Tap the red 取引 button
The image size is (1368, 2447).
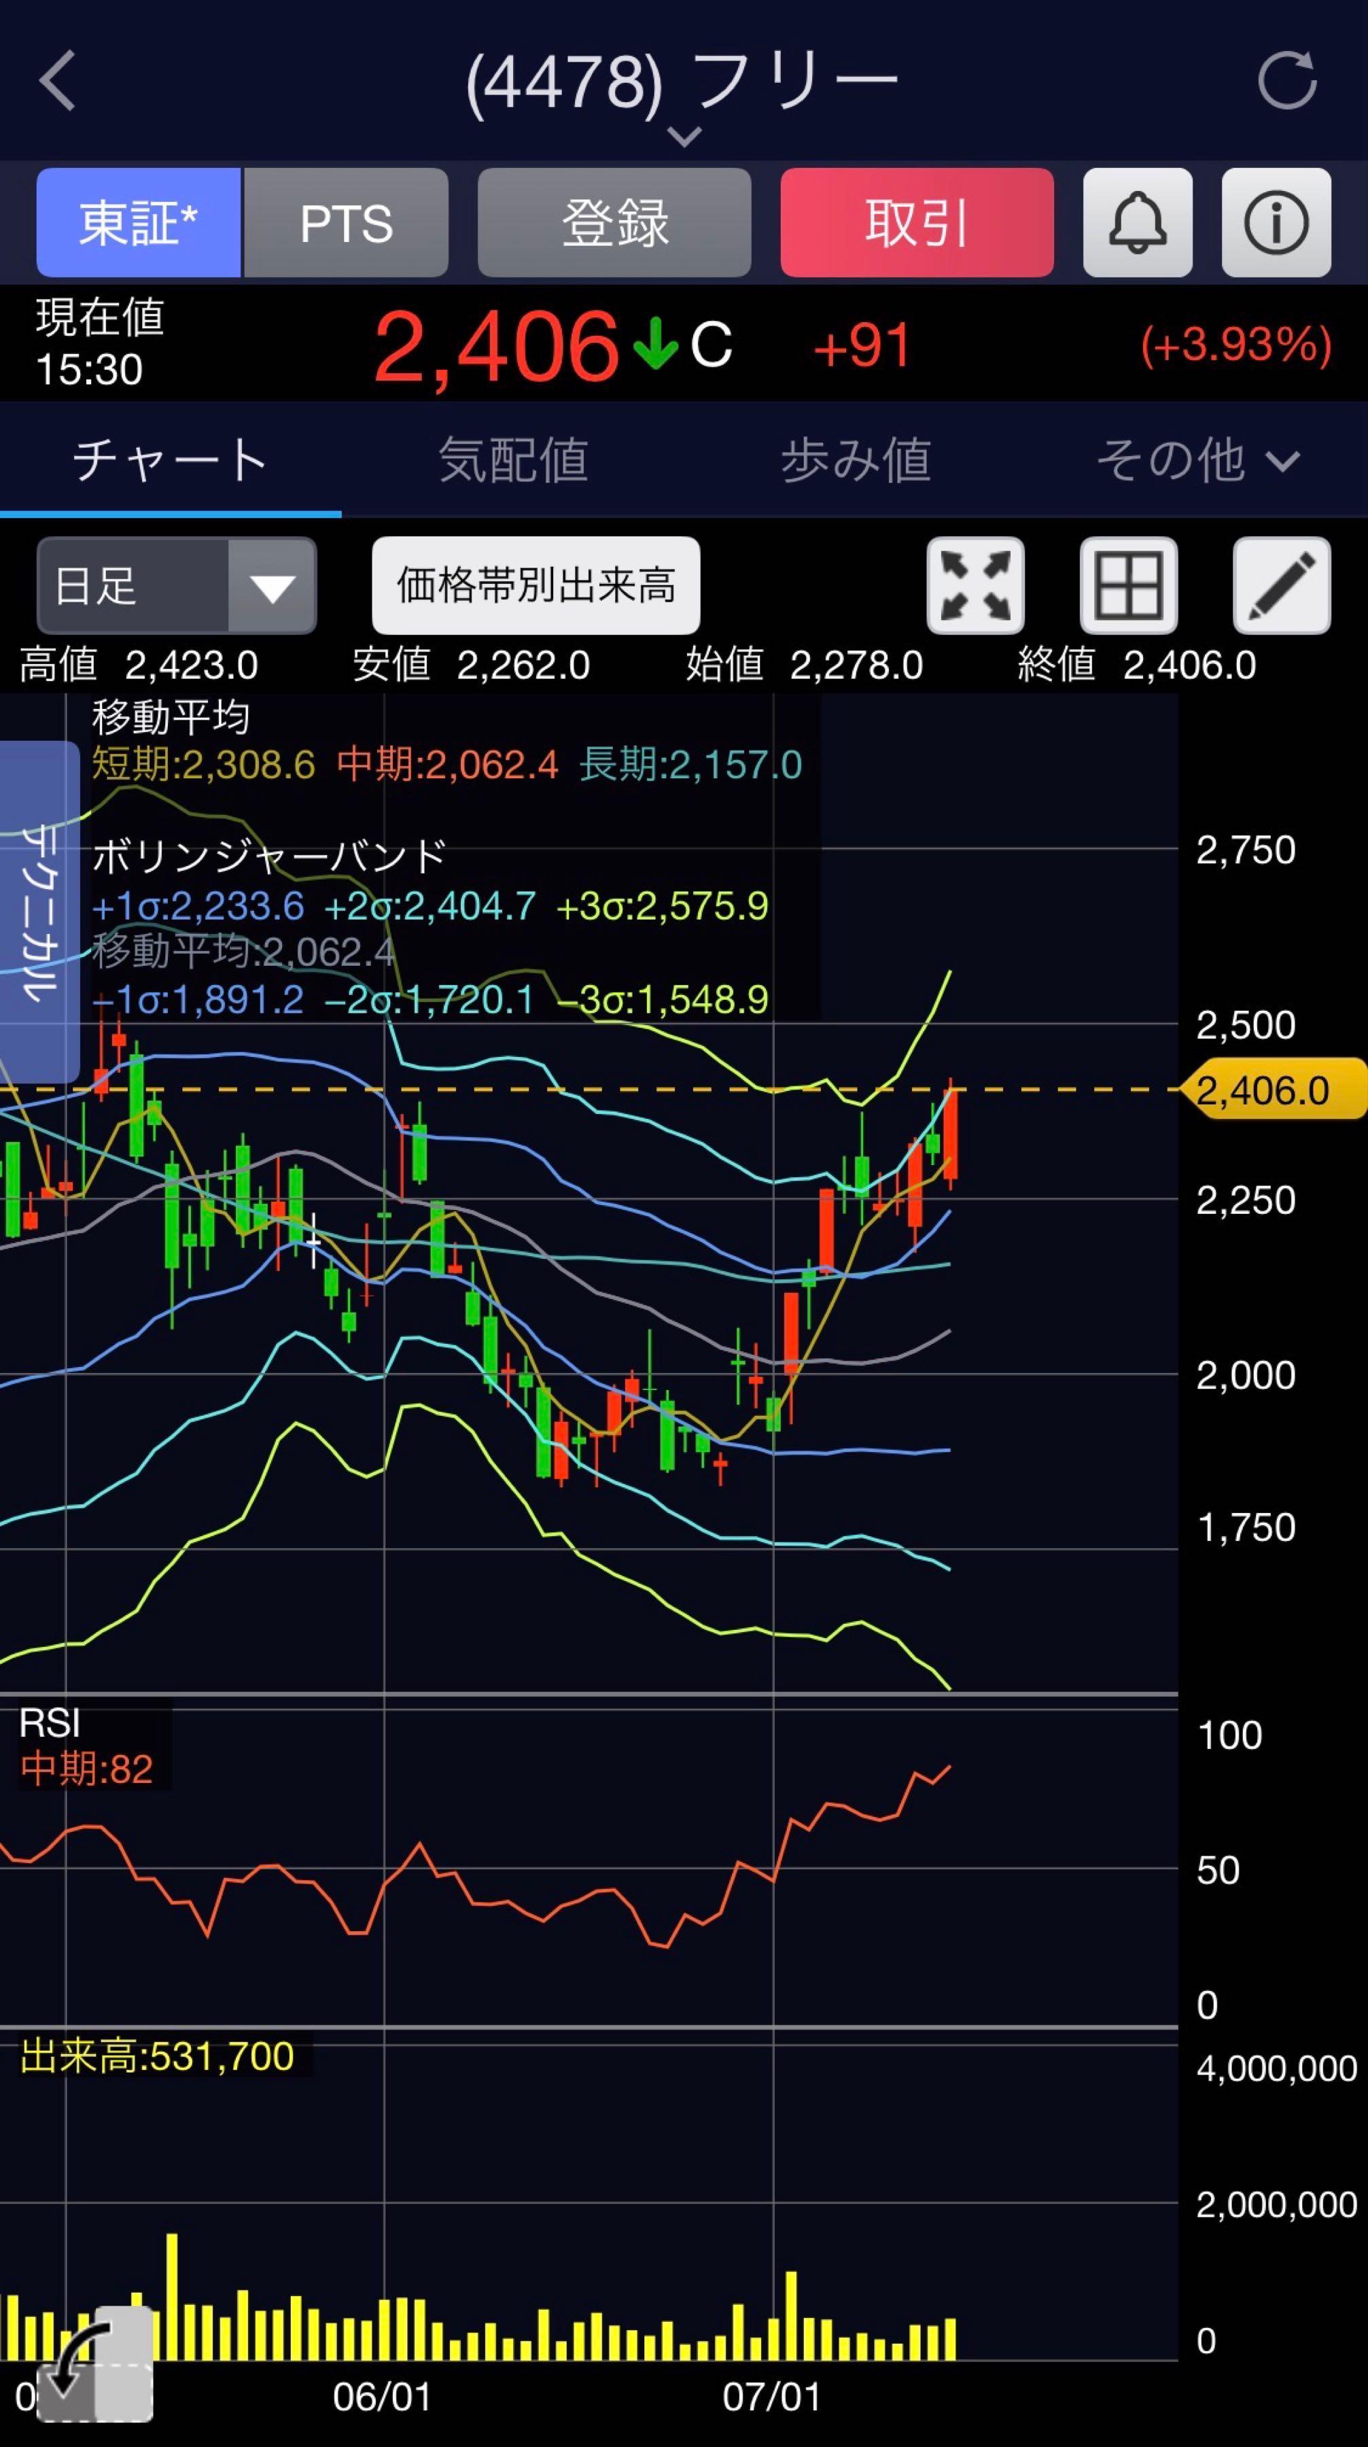point(917,222)
